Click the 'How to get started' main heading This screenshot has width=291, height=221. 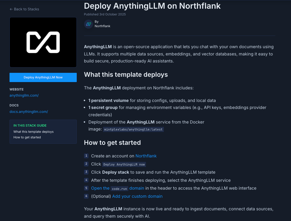tap(112, 143)
